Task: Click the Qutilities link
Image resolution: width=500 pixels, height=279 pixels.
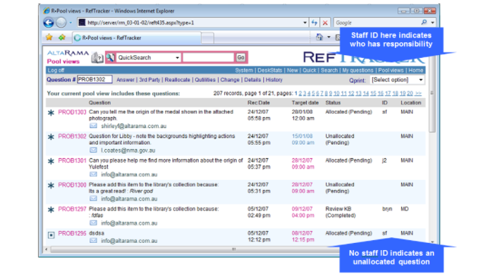Action: pyautogui.click(x=205, y=80)
